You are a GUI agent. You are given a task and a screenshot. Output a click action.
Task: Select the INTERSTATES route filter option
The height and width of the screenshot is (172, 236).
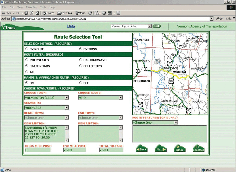26,60
